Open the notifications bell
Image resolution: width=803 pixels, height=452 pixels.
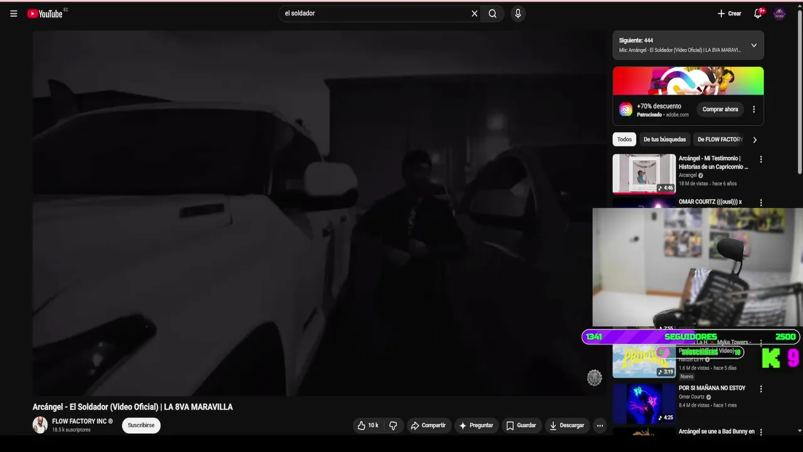pyautogui.click(x=758, y=13)
